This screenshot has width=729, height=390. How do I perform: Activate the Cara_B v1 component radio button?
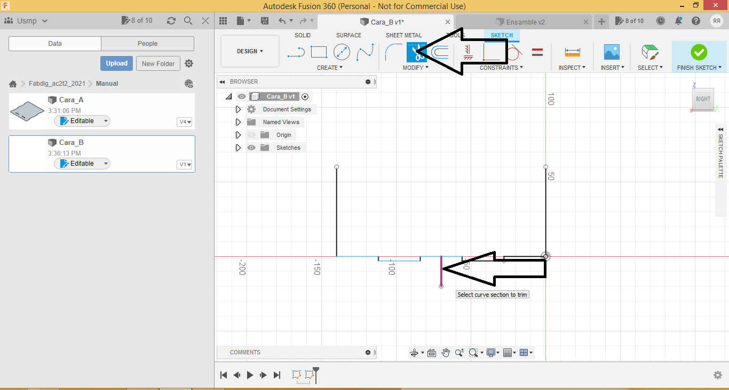tap(305, 96)
